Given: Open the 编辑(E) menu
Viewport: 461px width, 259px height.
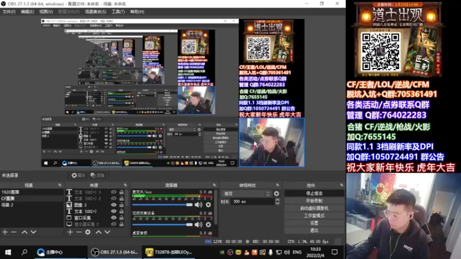Looking at the screenshot, I should coord(27,12).
